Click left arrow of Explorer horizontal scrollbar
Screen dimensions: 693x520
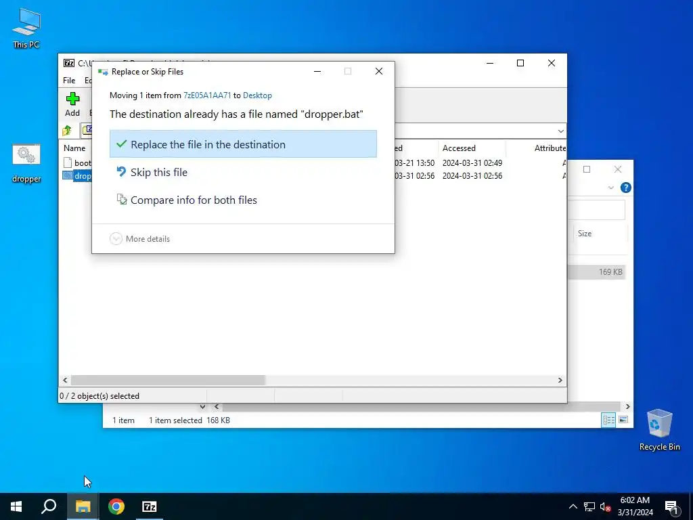coord(217,406)
